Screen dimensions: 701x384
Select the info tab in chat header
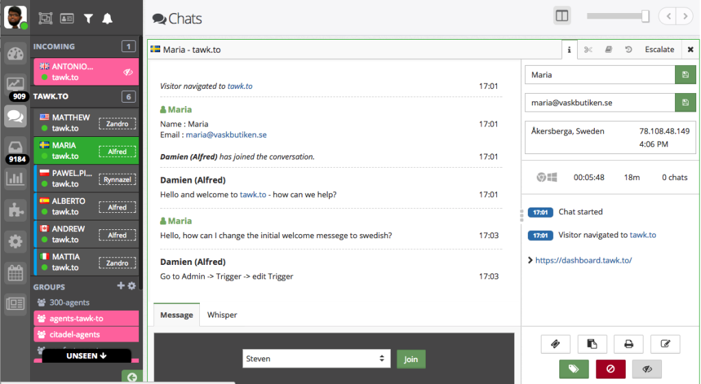(x=569, y=49)
